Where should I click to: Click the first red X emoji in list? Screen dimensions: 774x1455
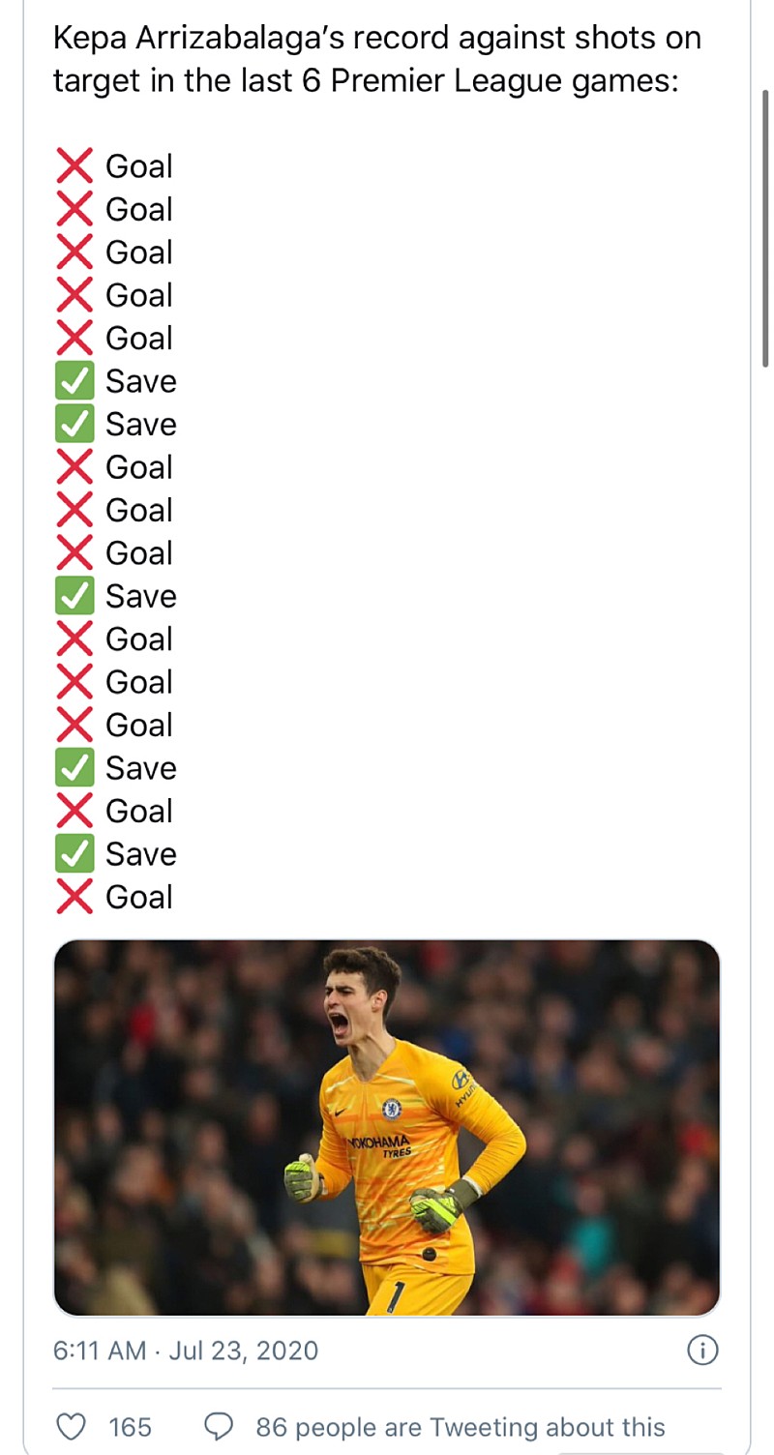(74, 166)
